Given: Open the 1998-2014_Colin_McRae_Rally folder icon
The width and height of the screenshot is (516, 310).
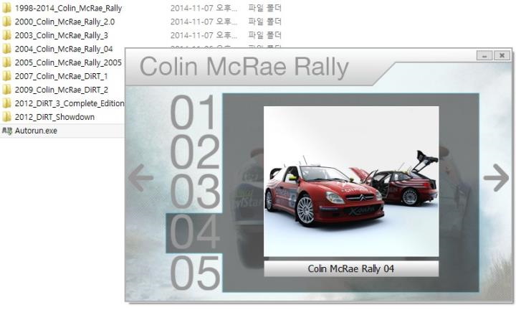Looking at the screenshot, I should (6, 8).
